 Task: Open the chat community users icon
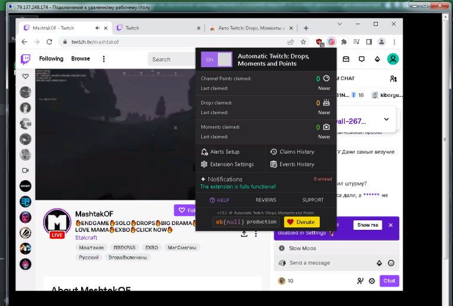point(393,79)
